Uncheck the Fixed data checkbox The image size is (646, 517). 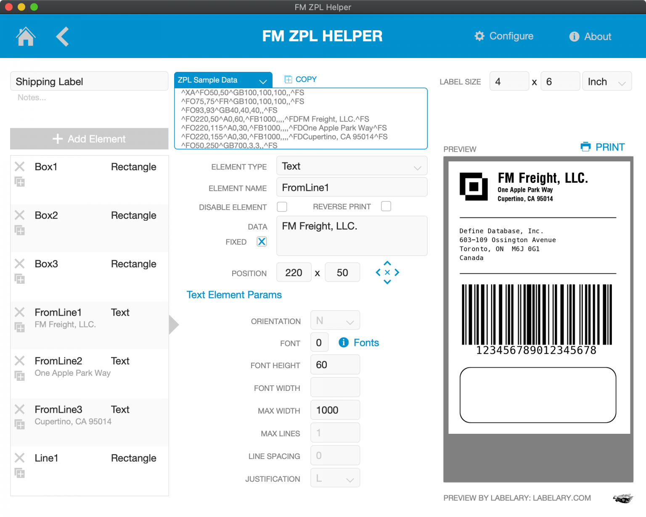(x=262, y=241)
